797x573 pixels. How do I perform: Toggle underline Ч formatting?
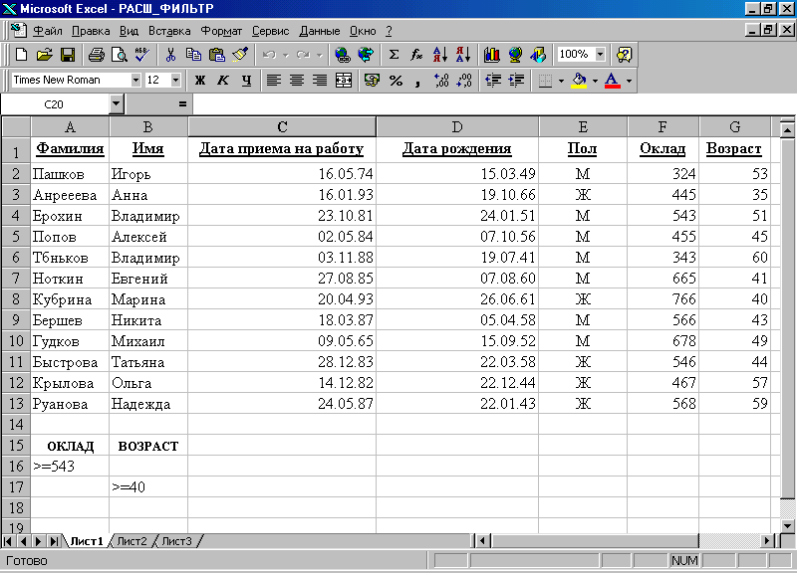click(x=246, y=81)
